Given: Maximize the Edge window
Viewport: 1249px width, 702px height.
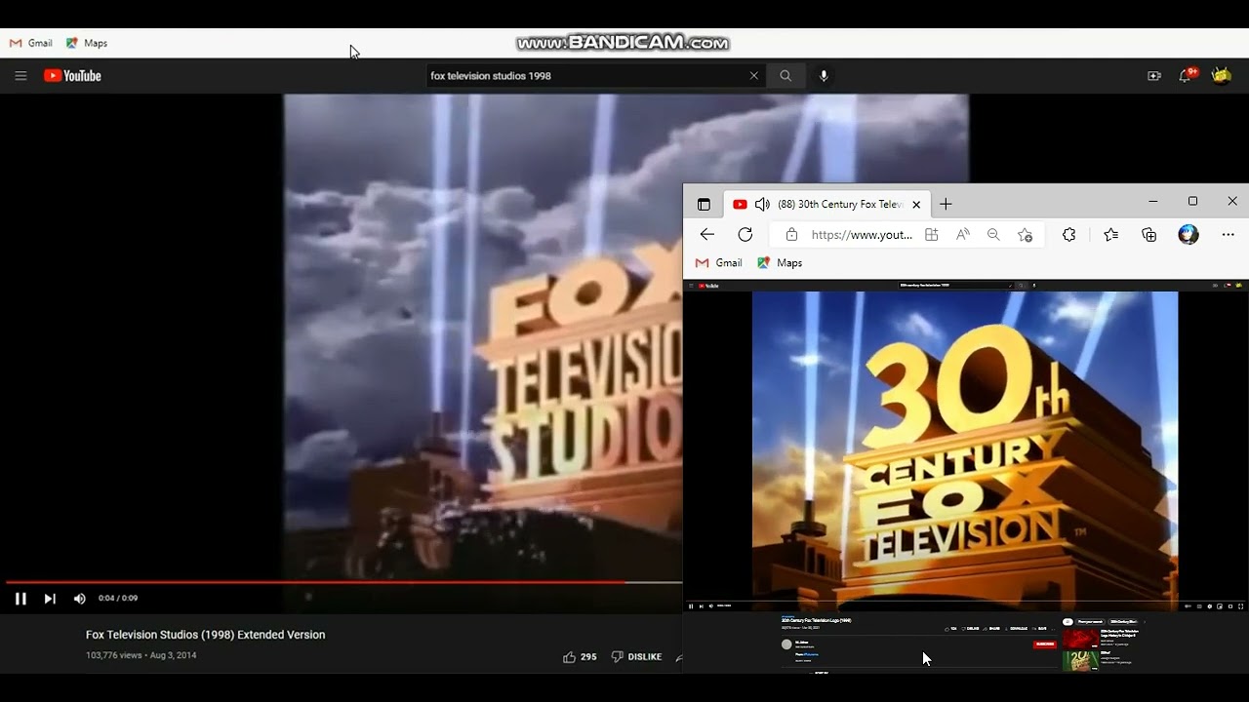Looking at the screenshot, I should point(1192,201).
